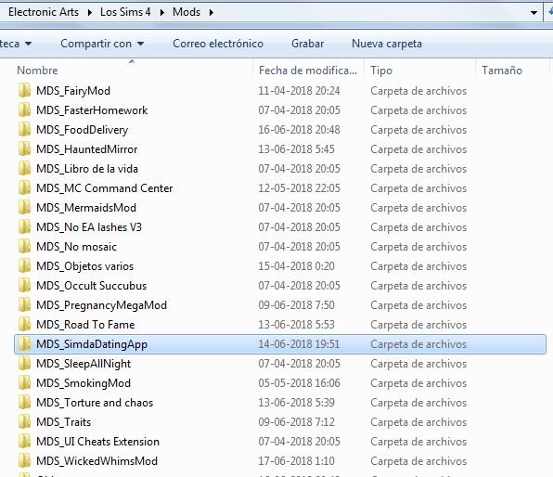
Task: Click the MDS_SleepAllNight folder icon
Action: [24, 364]
